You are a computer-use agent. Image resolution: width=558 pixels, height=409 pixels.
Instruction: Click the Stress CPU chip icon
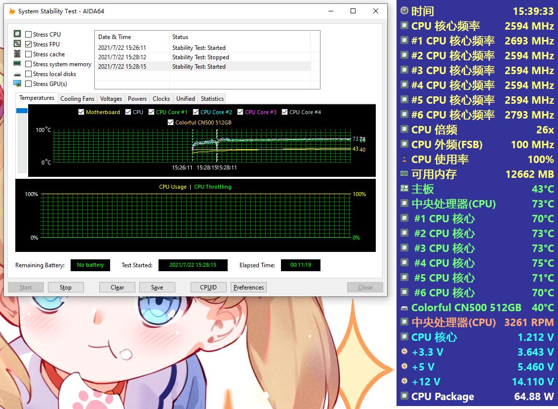pyautogui.click(x=17, y=34)
